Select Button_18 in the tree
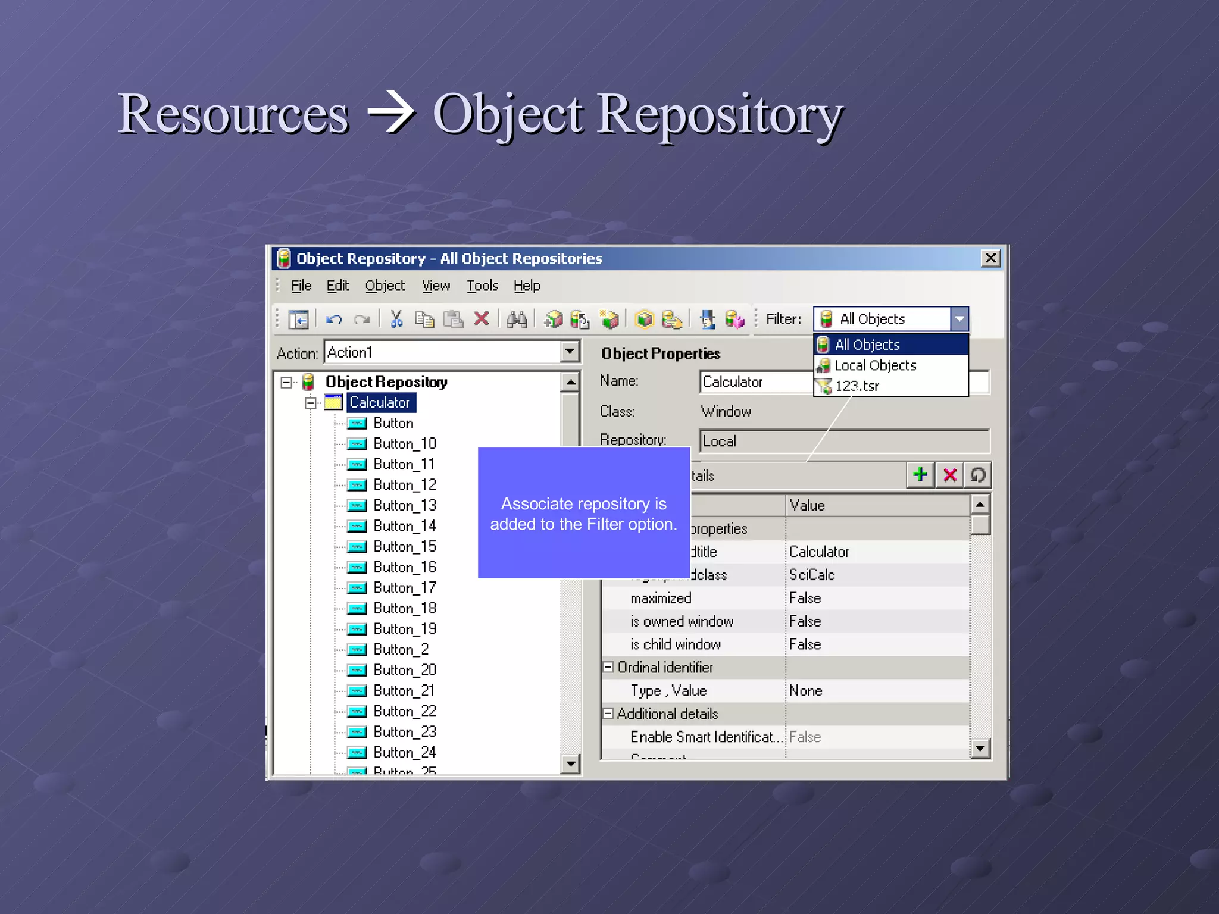Image resolution: width=1219 pixels, height=914 pixels. coord(405,608)
